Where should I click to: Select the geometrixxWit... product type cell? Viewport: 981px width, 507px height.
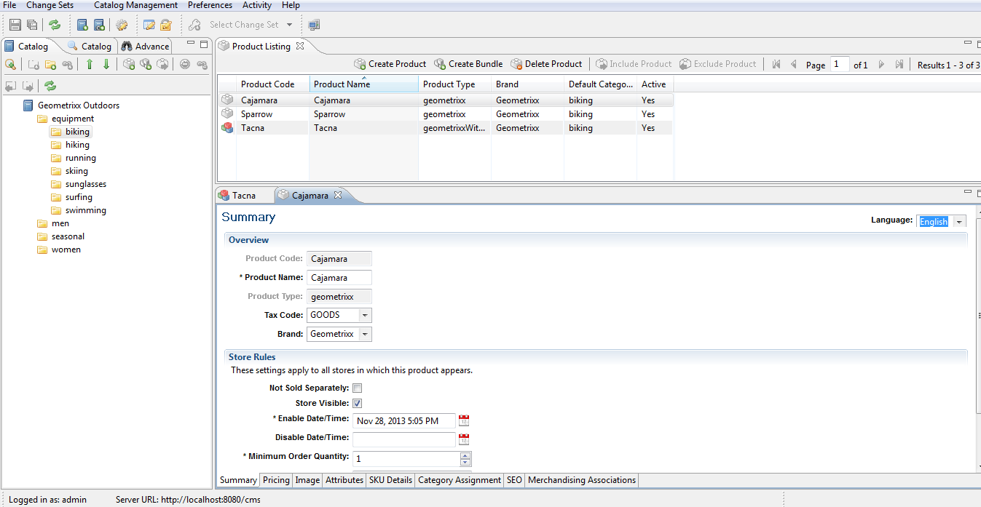pyautogui.click(x=454, y=128)
